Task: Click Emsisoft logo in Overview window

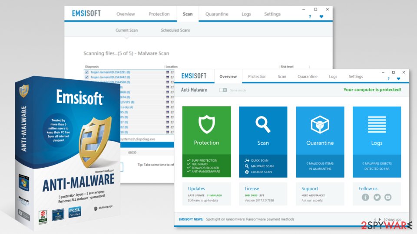Action: (x=194, y=76)
